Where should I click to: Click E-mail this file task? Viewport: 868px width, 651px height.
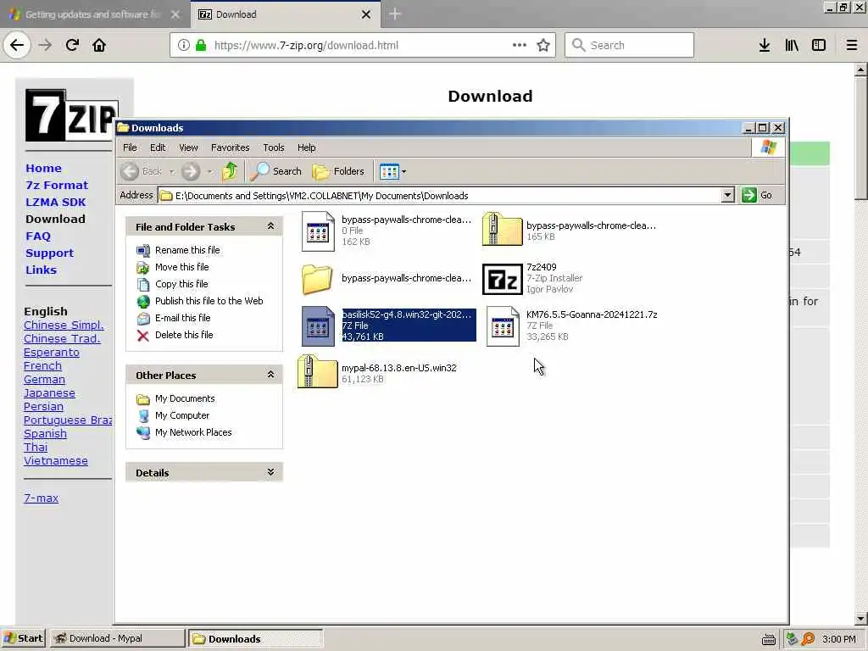pos(183,318)
